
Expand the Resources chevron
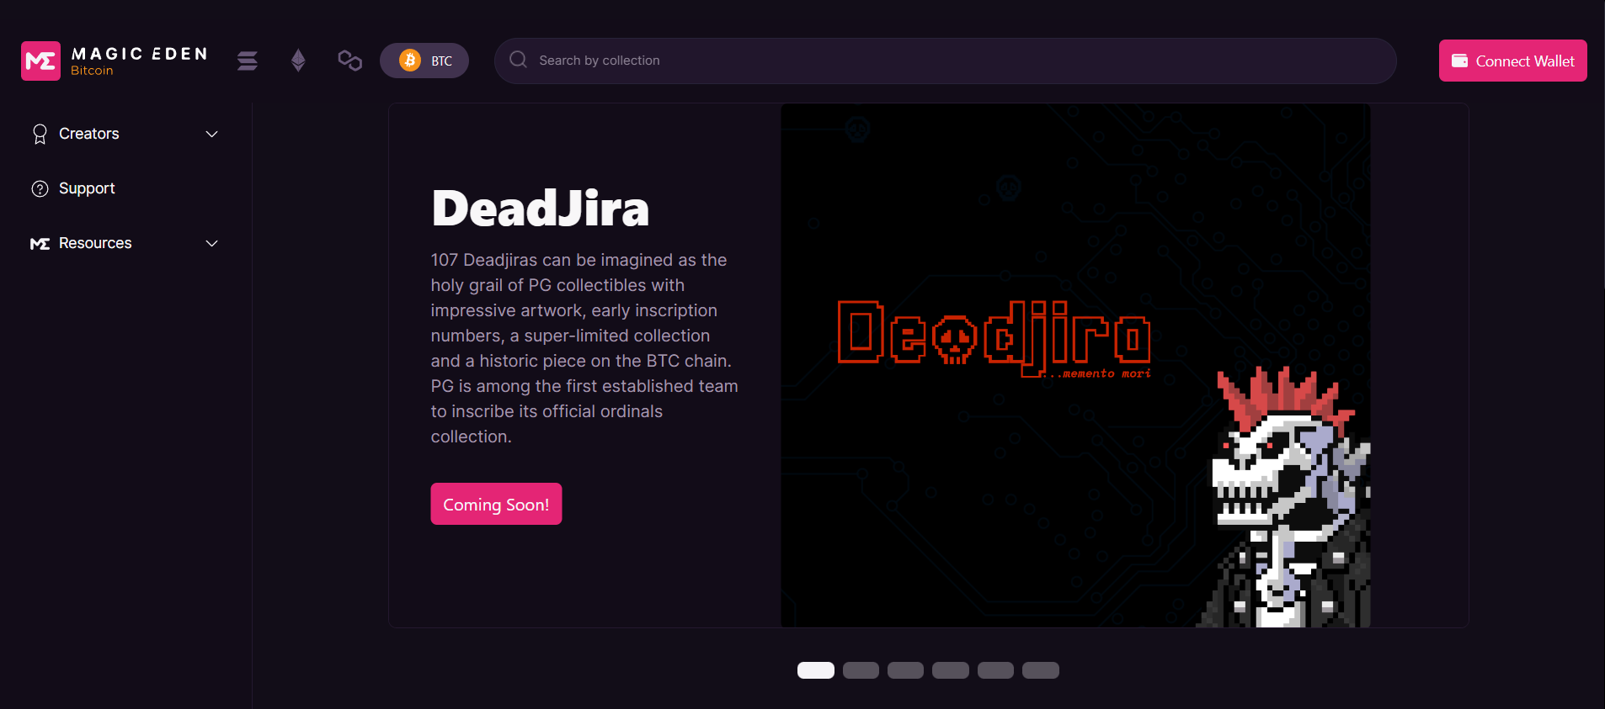[212, 243]
